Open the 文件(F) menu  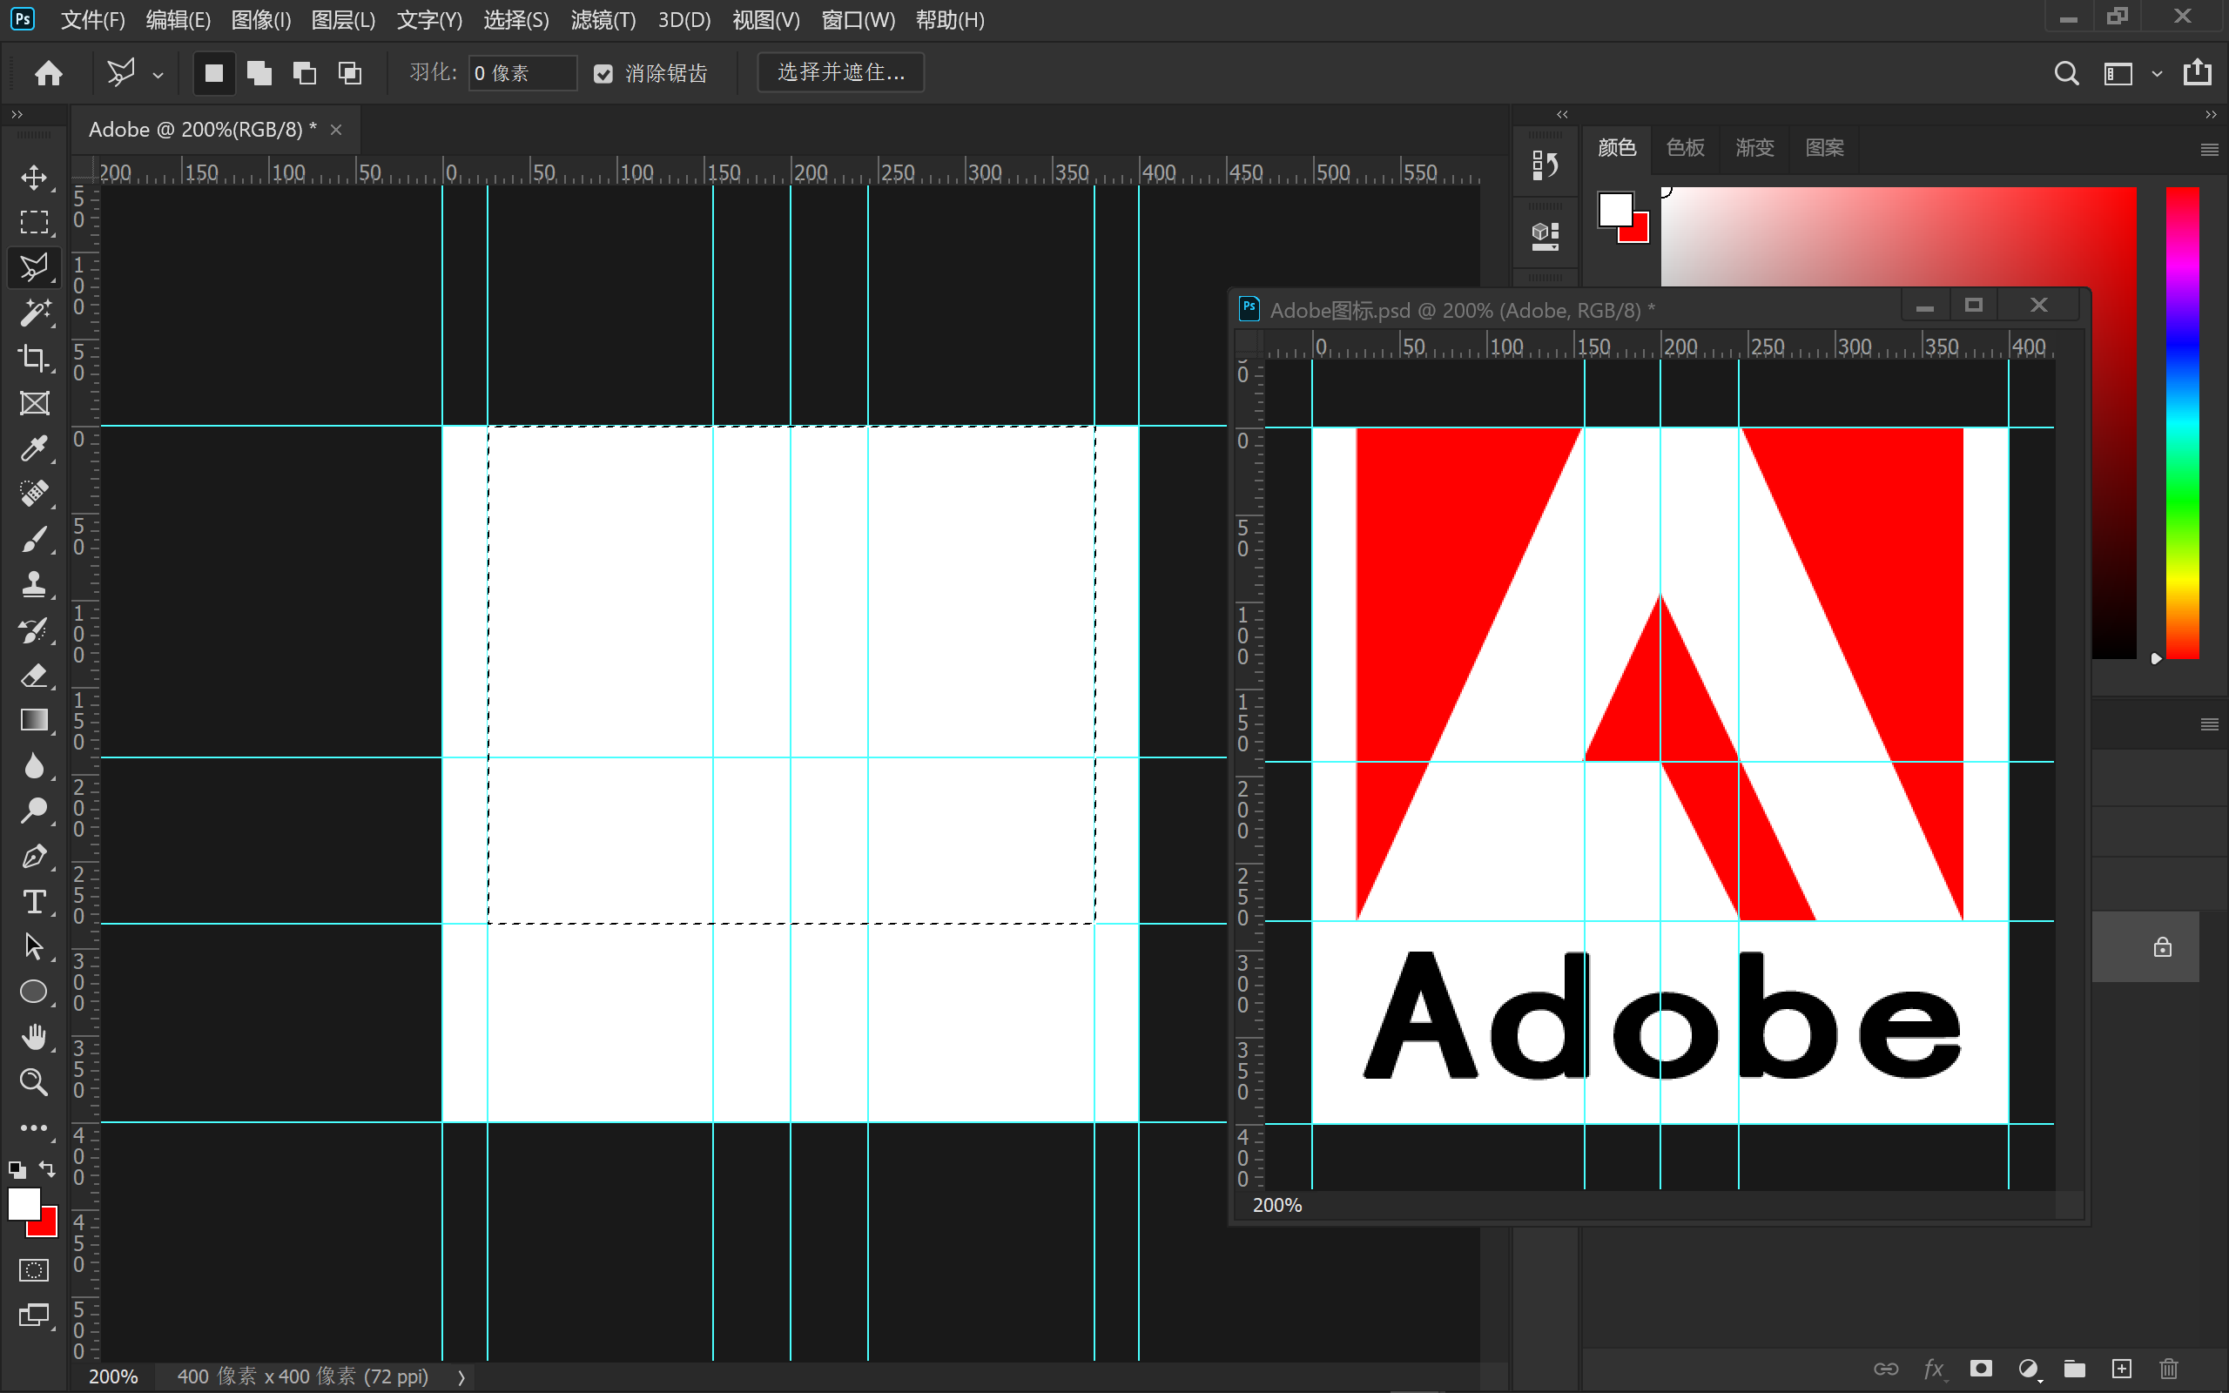pos(92,19)
